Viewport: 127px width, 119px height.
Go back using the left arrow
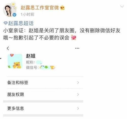coord(8,48)
